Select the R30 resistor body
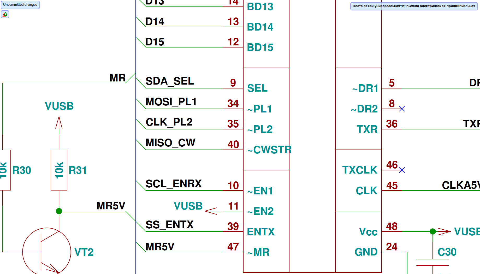480x274 pixels. coord(5,170)
